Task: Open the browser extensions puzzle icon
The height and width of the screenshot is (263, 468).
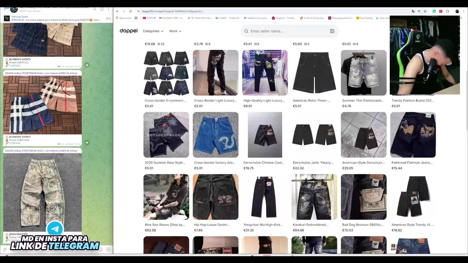Action: (447, 11)
